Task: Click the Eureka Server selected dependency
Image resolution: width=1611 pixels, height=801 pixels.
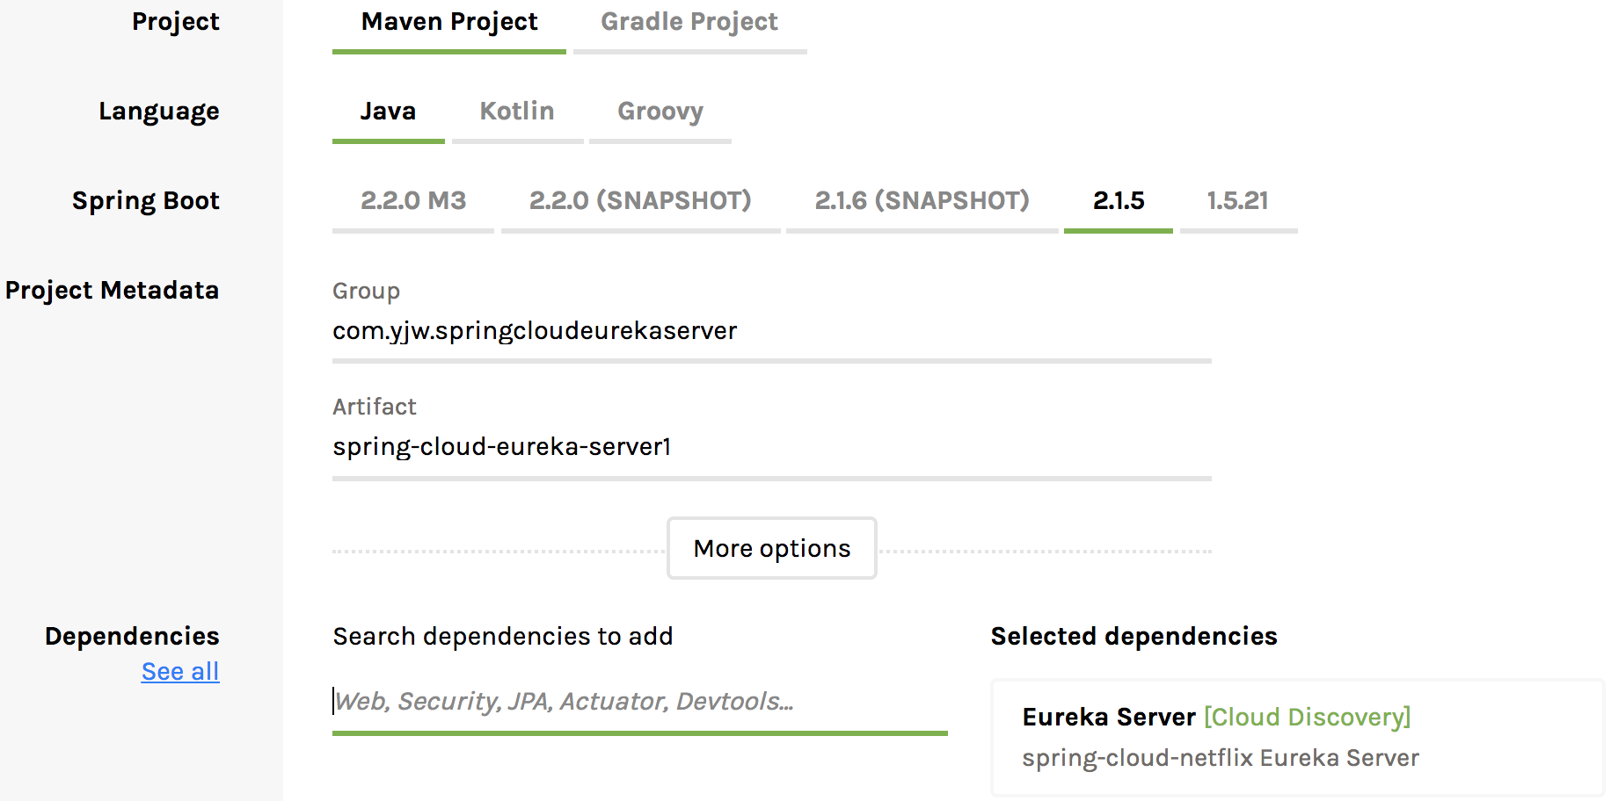Action: (1298, 738)
